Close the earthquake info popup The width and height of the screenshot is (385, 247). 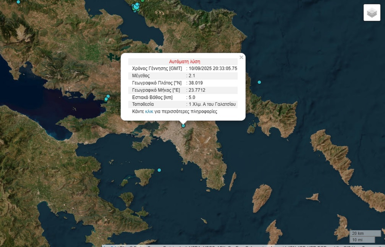click(x=241, y=57)
